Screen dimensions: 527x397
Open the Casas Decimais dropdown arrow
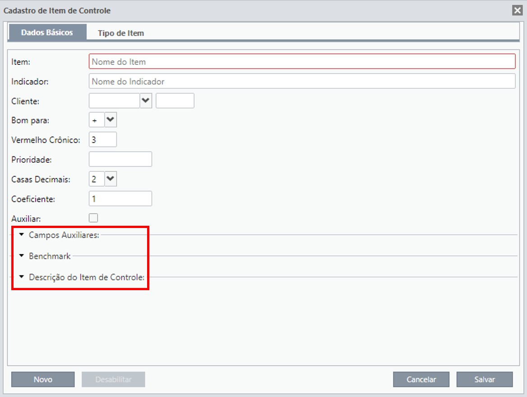coord(111,179)
